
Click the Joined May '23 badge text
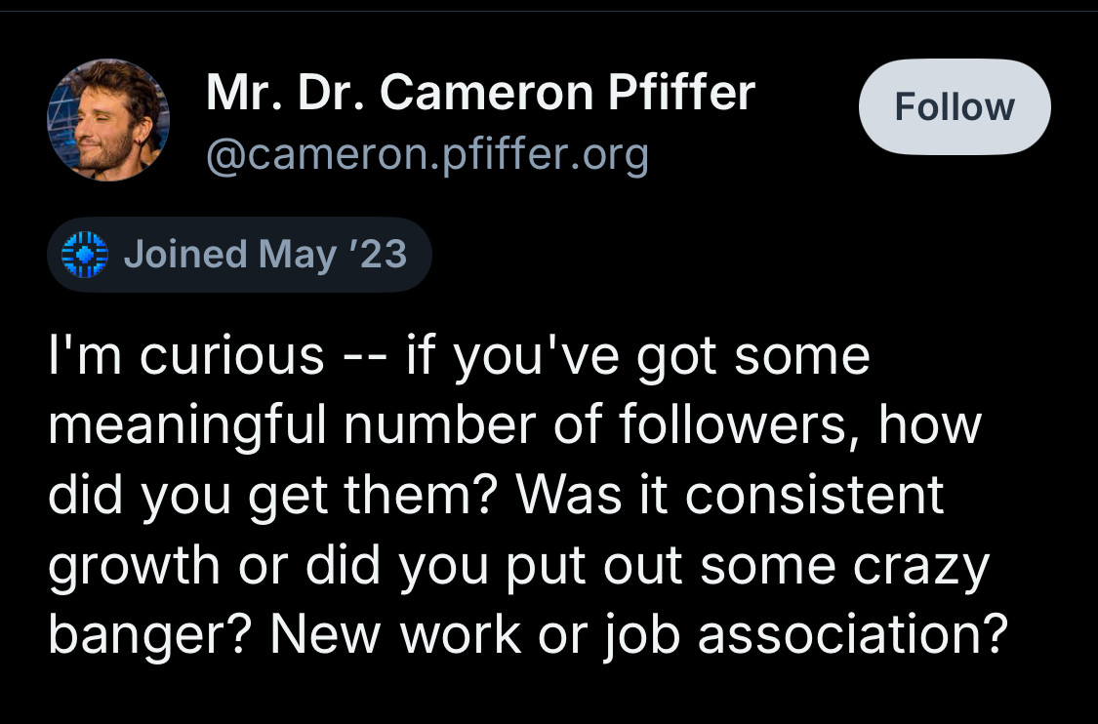point(265,254)
